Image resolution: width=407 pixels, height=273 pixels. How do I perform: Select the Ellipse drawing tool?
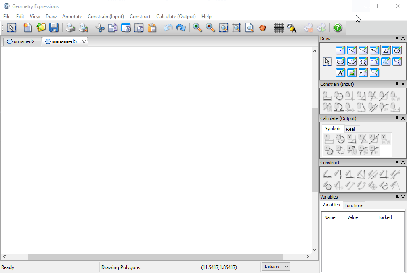tap(340, 62)
